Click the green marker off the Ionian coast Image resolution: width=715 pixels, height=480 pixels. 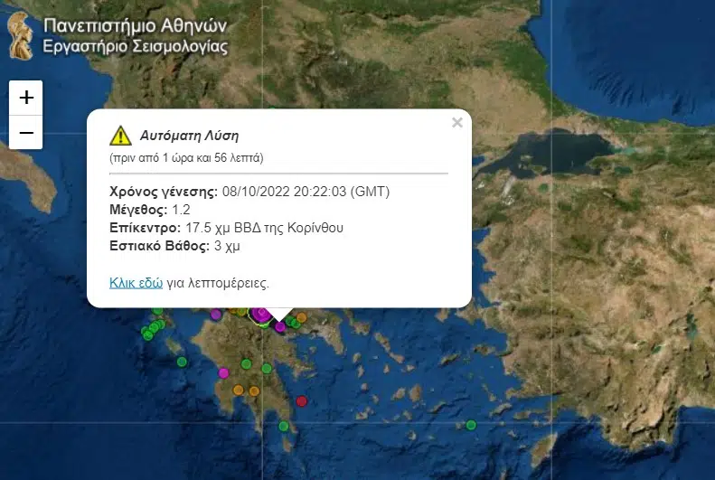(182, 362)
